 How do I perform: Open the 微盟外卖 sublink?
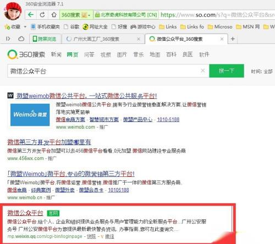(x=65, y=190)
